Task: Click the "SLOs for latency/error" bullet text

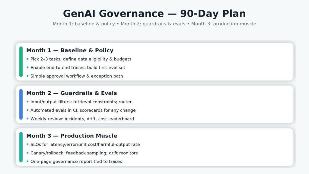Action: [85, 145]
